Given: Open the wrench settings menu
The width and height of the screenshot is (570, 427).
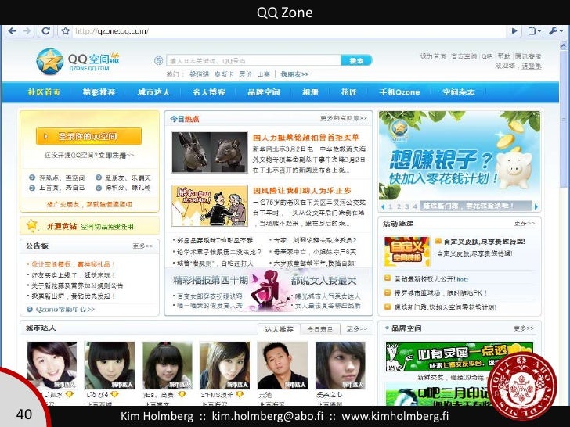Looking at the screenshot, I should [x=556, y=31].
